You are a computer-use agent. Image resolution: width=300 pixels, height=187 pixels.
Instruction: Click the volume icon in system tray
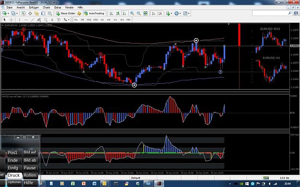point(270,184)
